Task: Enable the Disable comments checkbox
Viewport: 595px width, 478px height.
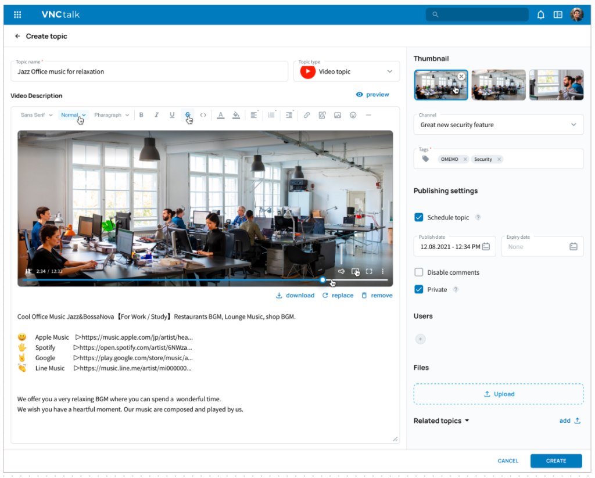Action: tap(419, 272)
